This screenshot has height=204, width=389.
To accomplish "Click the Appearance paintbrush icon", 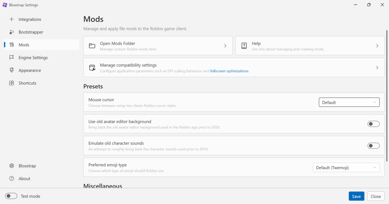I will point(11,70).
